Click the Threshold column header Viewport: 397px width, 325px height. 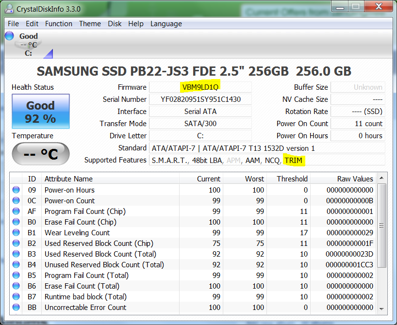point(288,179)
